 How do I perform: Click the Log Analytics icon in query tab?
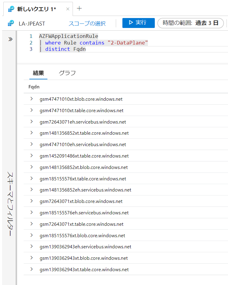[x=11, y=9]
